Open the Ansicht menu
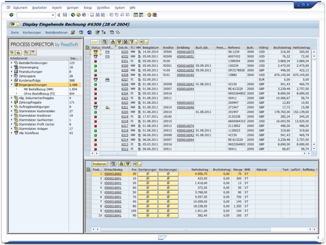 (x=57, y=8)
